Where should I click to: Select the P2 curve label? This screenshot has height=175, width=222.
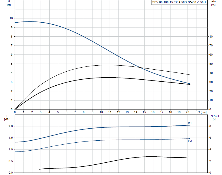point(190,141)
